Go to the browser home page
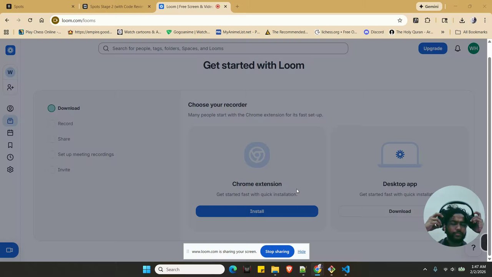Screen dimensions: 492x277 point(42,20)
